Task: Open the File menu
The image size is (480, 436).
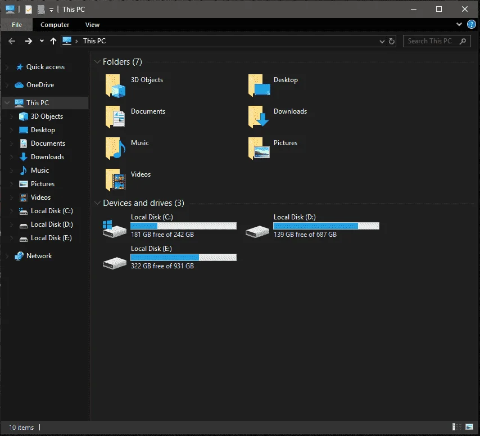Action: tap(16, 25)
